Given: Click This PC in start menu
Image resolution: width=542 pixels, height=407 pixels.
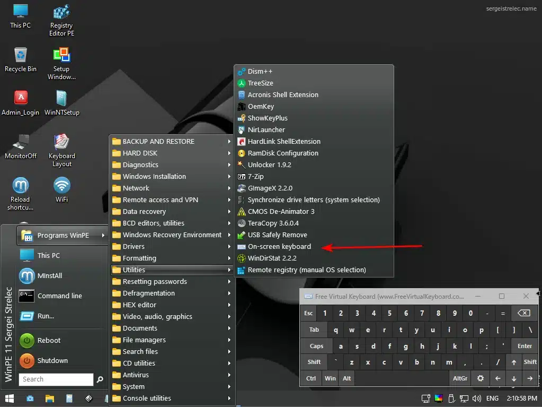Looking at the screenshot, I should coord(63,255).
